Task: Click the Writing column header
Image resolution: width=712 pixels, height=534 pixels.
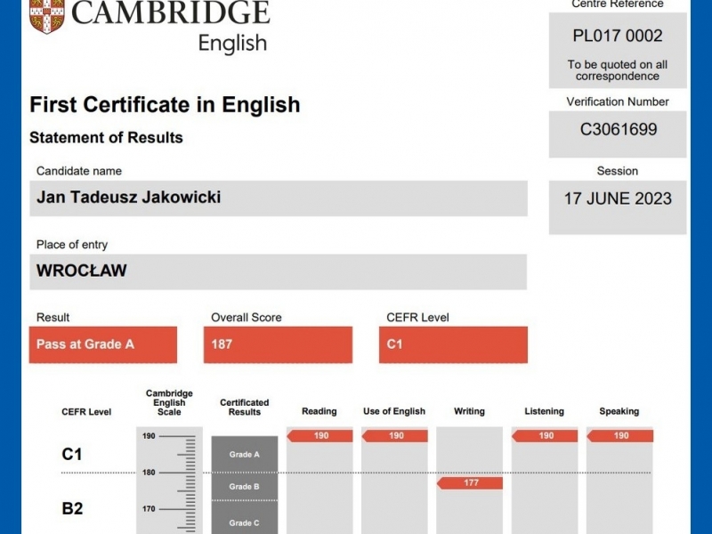Action: (x=469, y=411)
